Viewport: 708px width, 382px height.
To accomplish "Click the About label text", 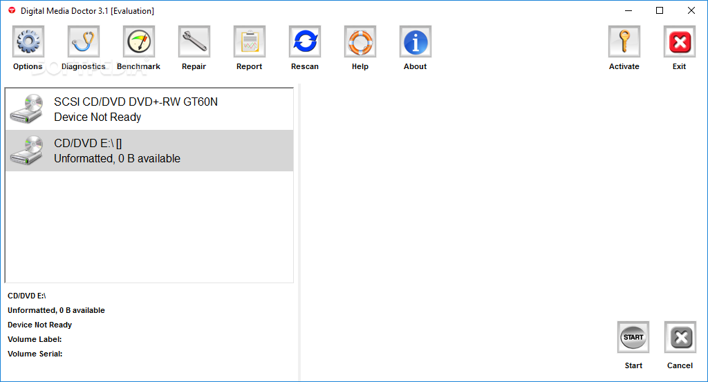I will (415, 66).
